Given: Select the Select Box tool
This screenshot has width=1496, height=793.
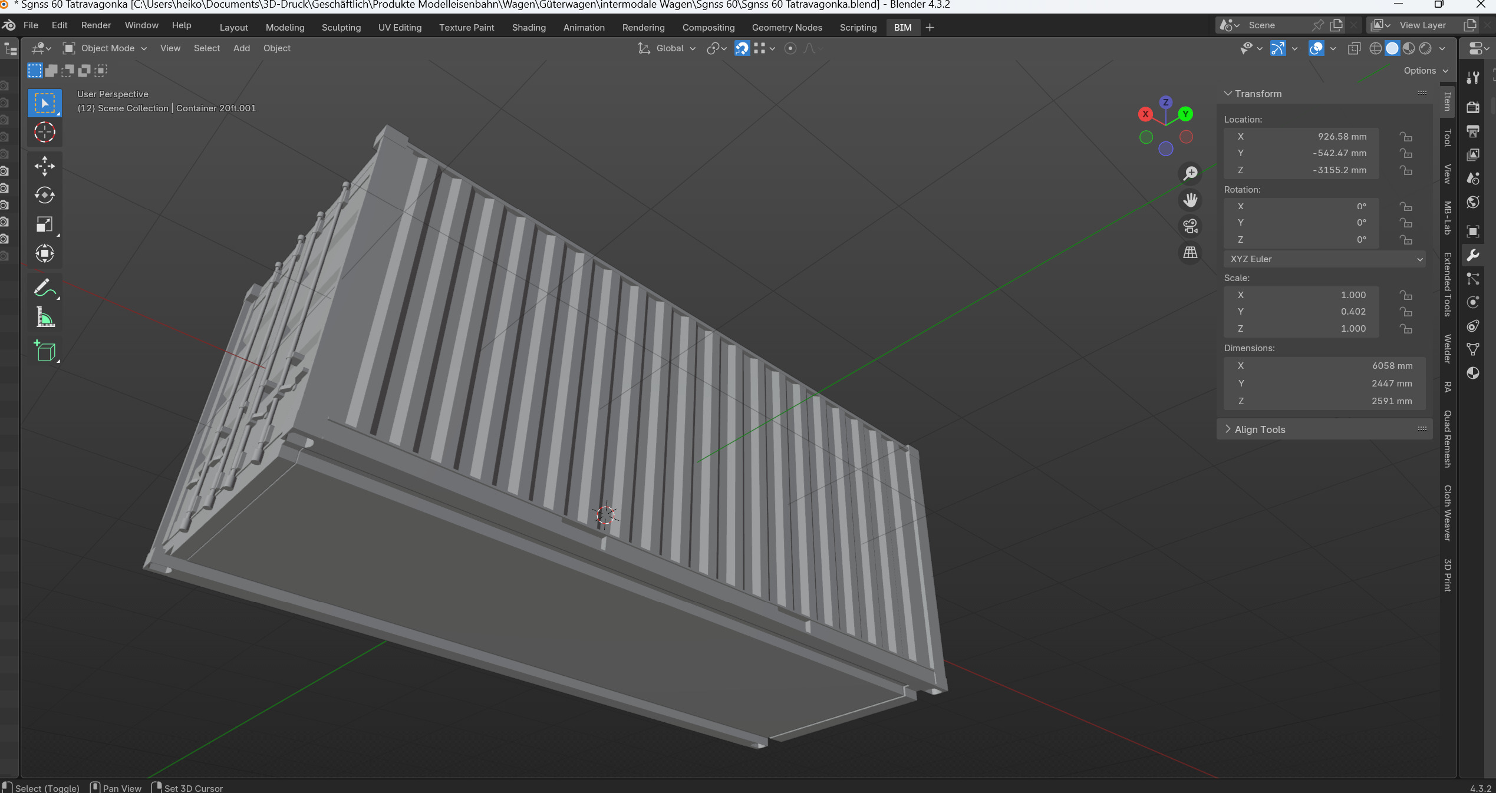Looking at the screenshot, I should point(45,103).
